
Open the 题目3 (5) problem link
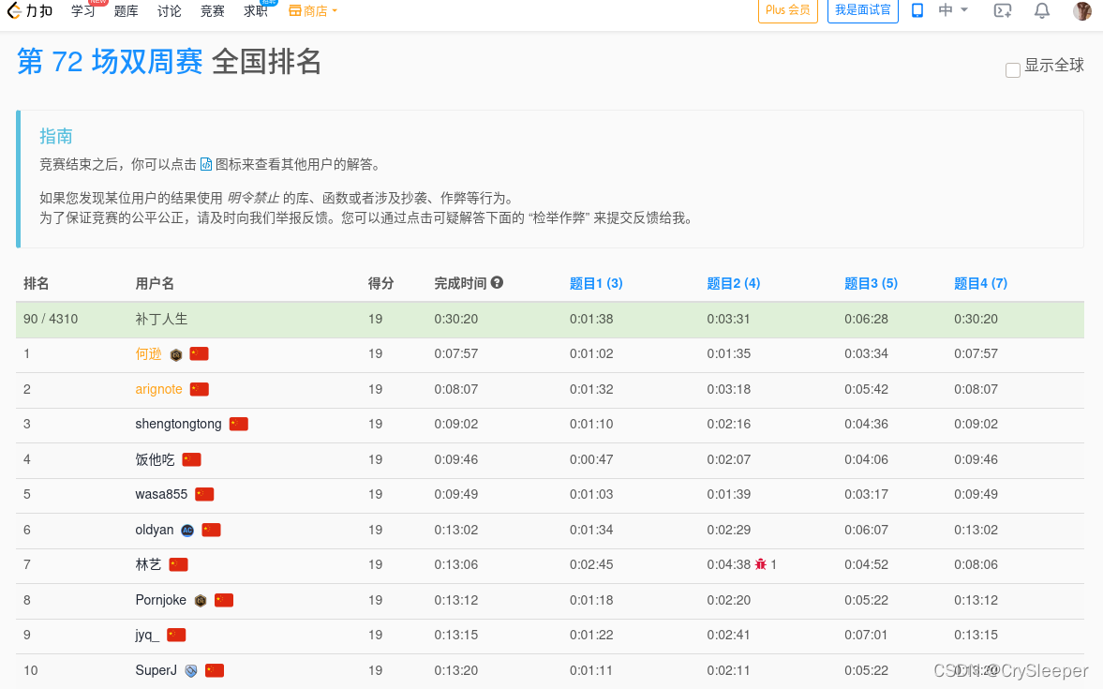tap(871, 283)
